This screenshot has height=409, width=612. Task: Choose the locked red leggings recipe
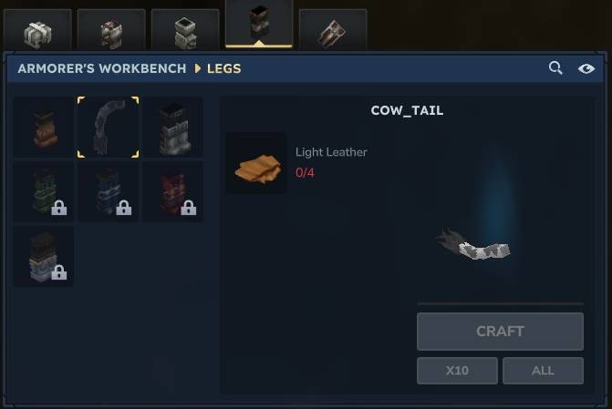tap(173, 192)
